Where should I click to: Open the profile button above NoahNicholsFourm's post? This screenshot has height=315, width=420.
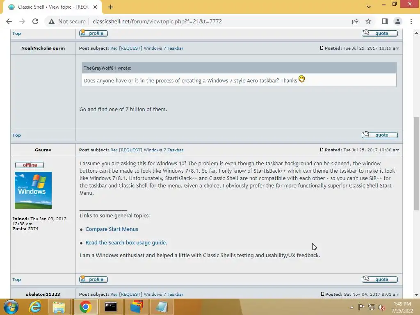(94, 33)
